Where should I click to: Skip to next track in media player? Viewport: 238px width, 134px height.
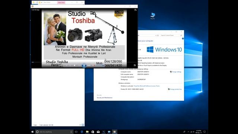89,66
